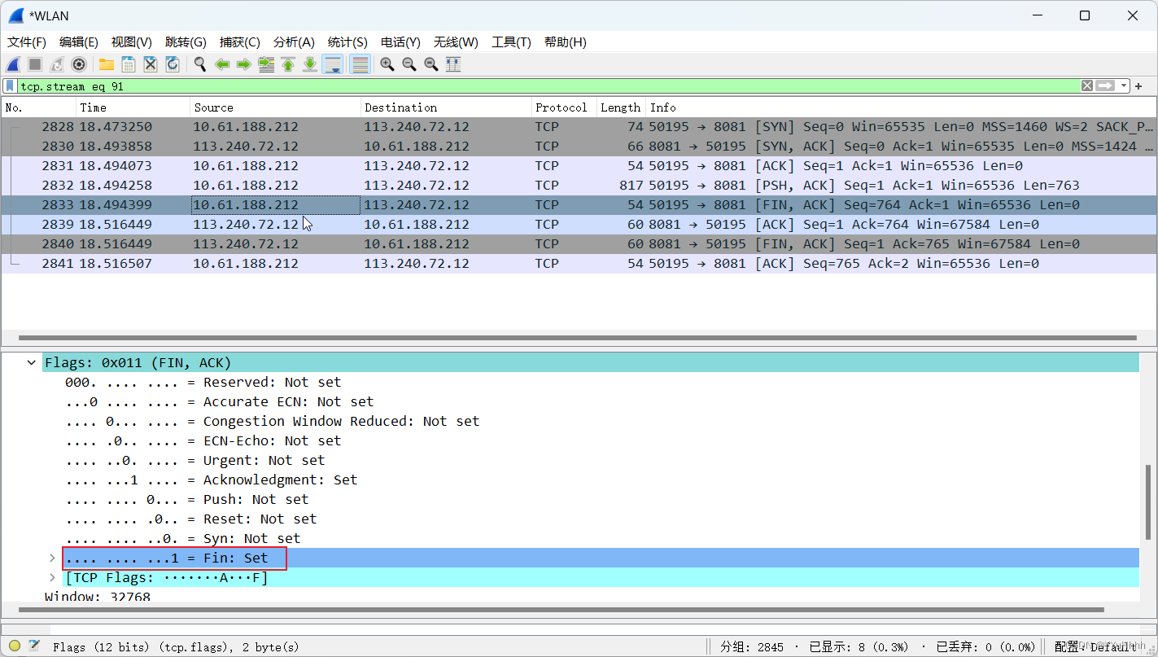This screenshot has width=1158, height=657.
Task: Open the 文件(F) menu
Action: point(27,42)
